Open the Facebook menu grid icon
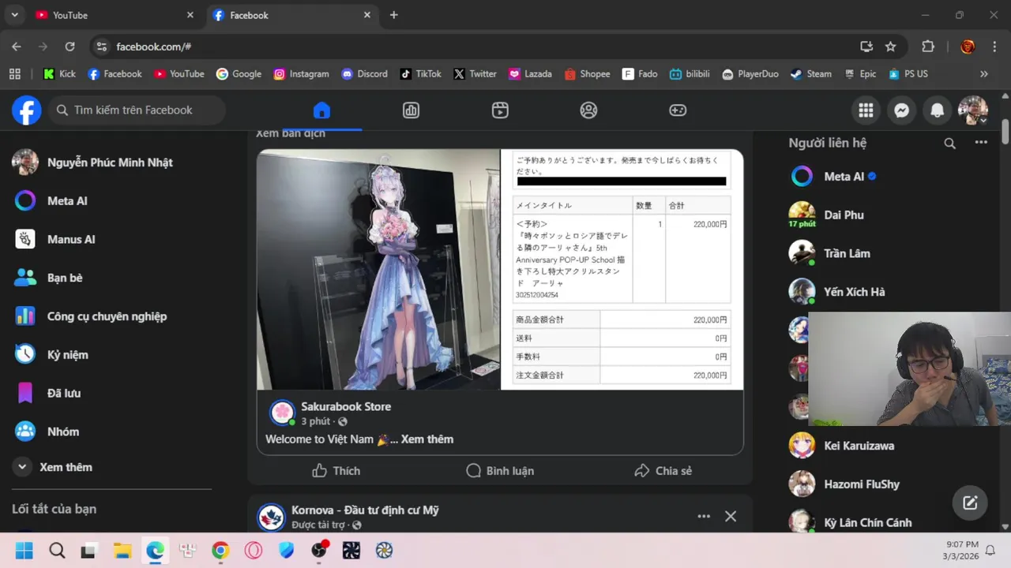The width and height of the screenshot is (1011, 568). 866,110
